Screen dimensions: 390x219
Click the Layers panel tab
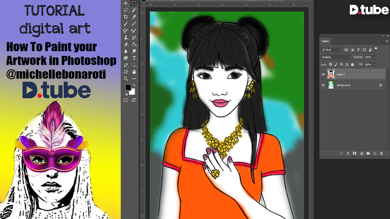[325, 41]
